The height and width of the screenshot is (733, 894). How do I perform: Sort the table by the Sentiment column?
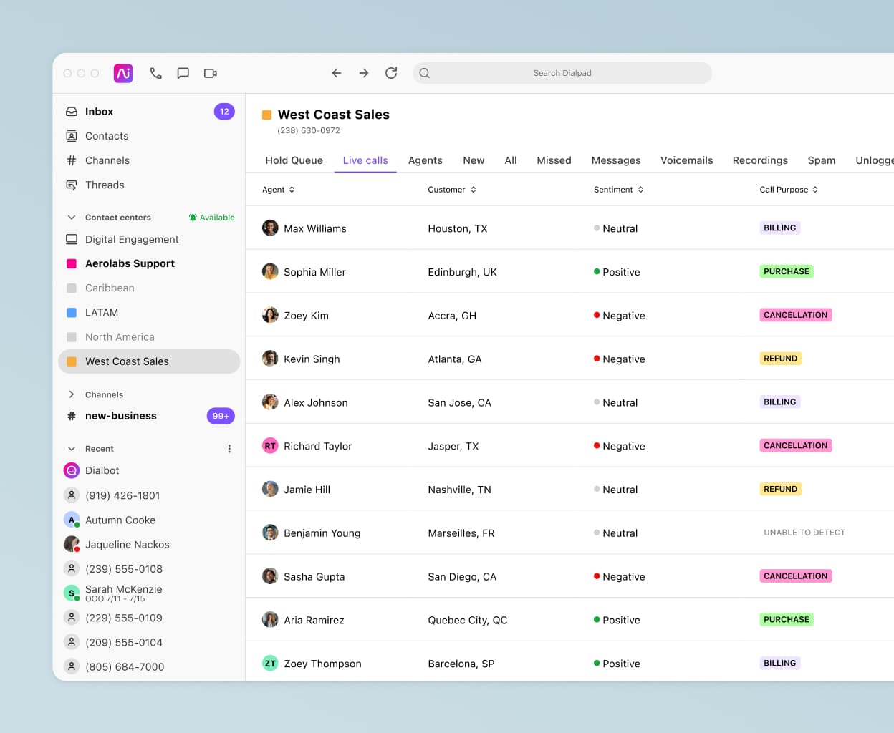click(x=618, y=190)
